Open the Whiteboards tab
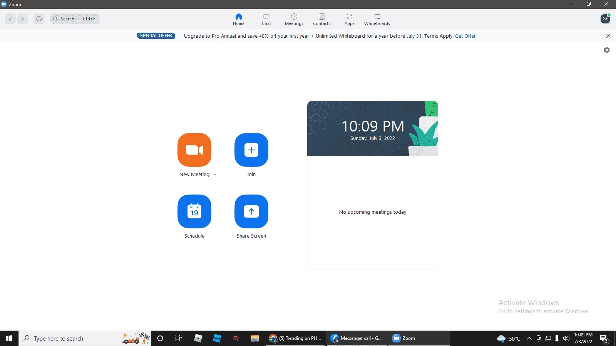Screen dimensions: 616x346 click(377, 19)
